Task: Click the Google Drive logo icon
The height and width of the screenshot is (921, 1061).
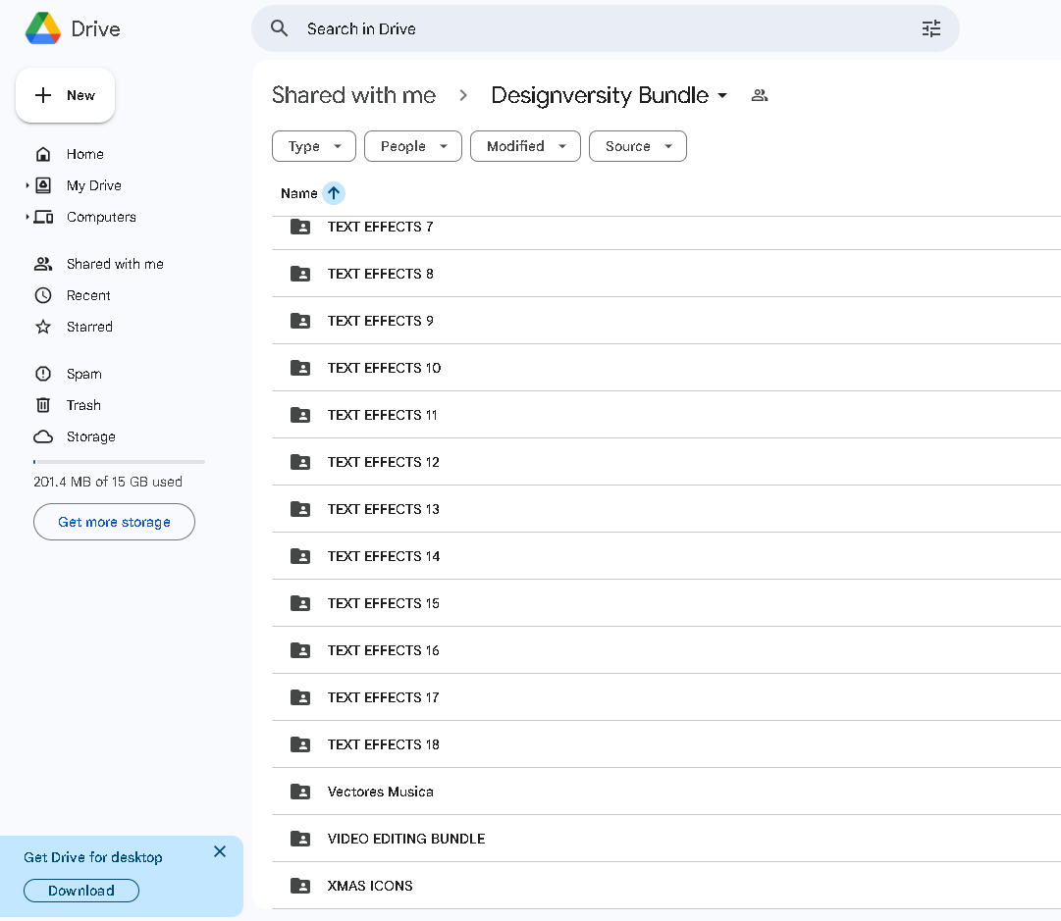Action: (43, 28)
